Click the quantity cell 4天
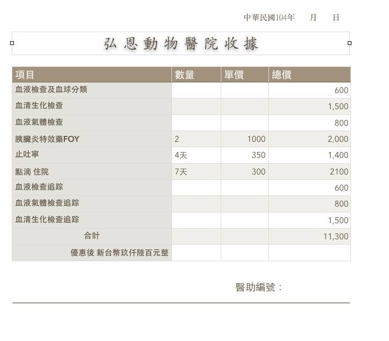This screenshot has width=389, height=341. 196,155
